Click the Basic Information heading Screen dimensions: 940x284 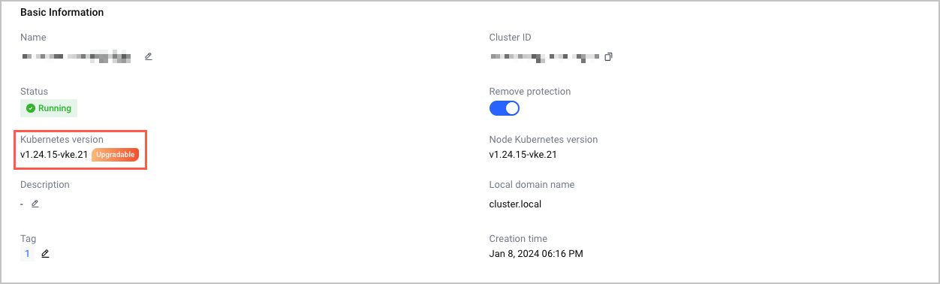click(62, 13)
